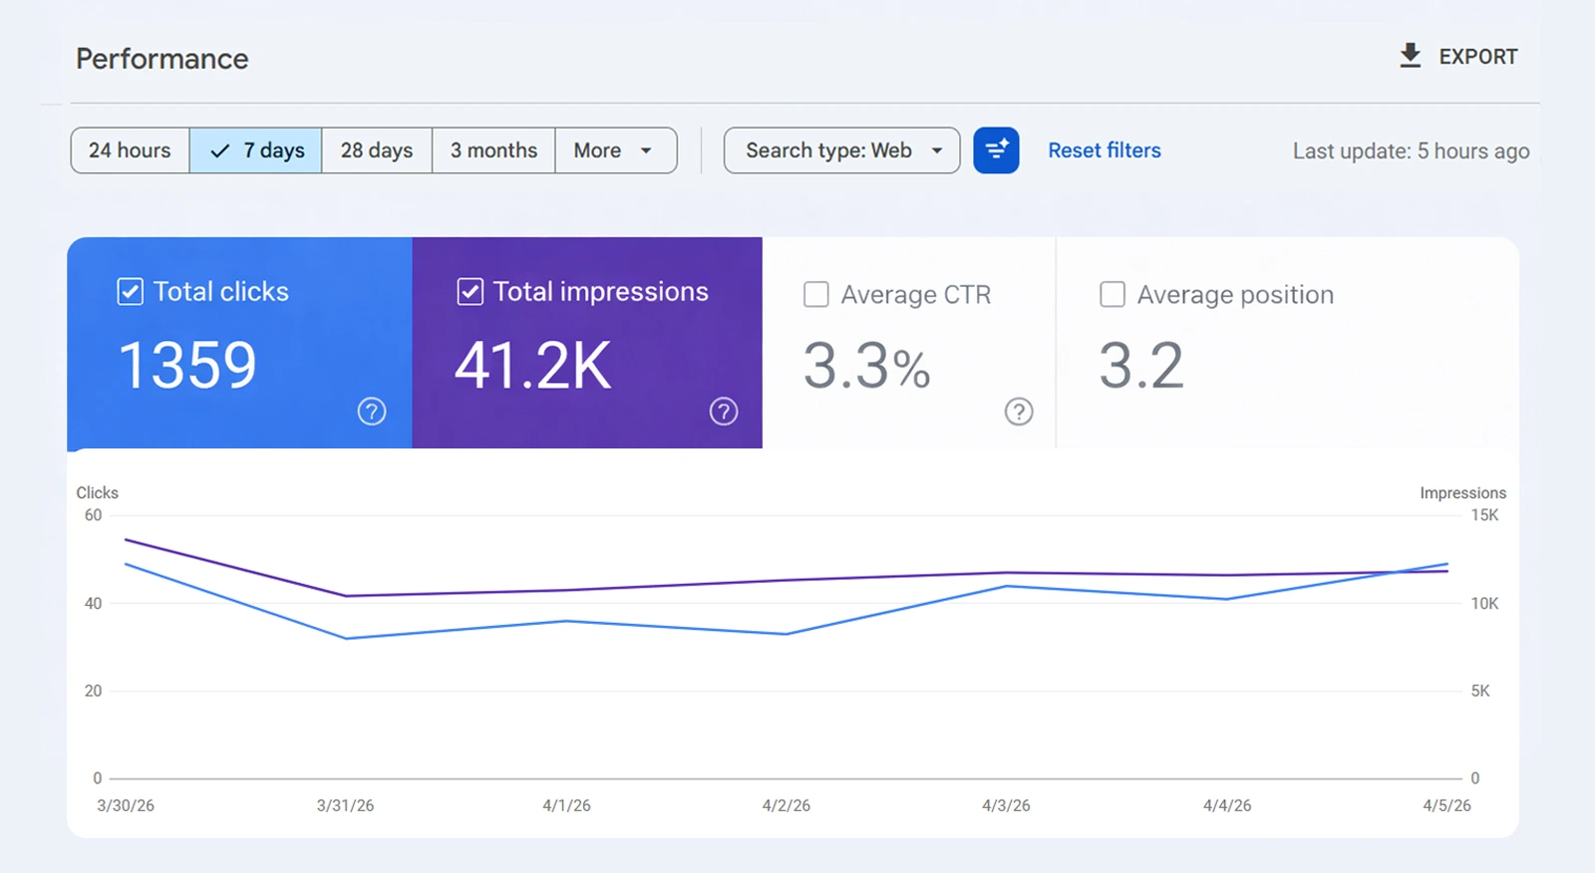Click the Reset filters link
This screenshot has width=1595, height=873.
pyautogui.click(x=1104, y=150)
